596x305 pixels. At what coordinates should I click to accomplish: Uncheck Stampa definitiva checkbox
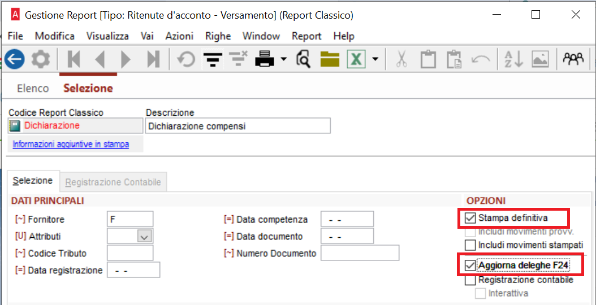point(470,218)
